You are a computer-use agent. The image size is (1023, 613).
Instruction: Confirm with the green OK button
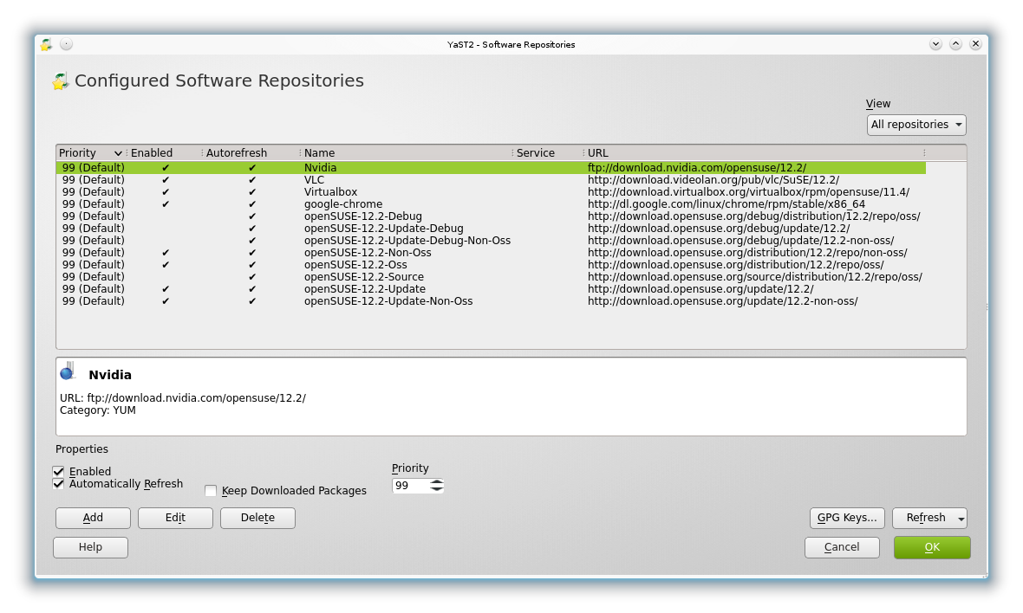pyautogui.click(x=932, y=547)
